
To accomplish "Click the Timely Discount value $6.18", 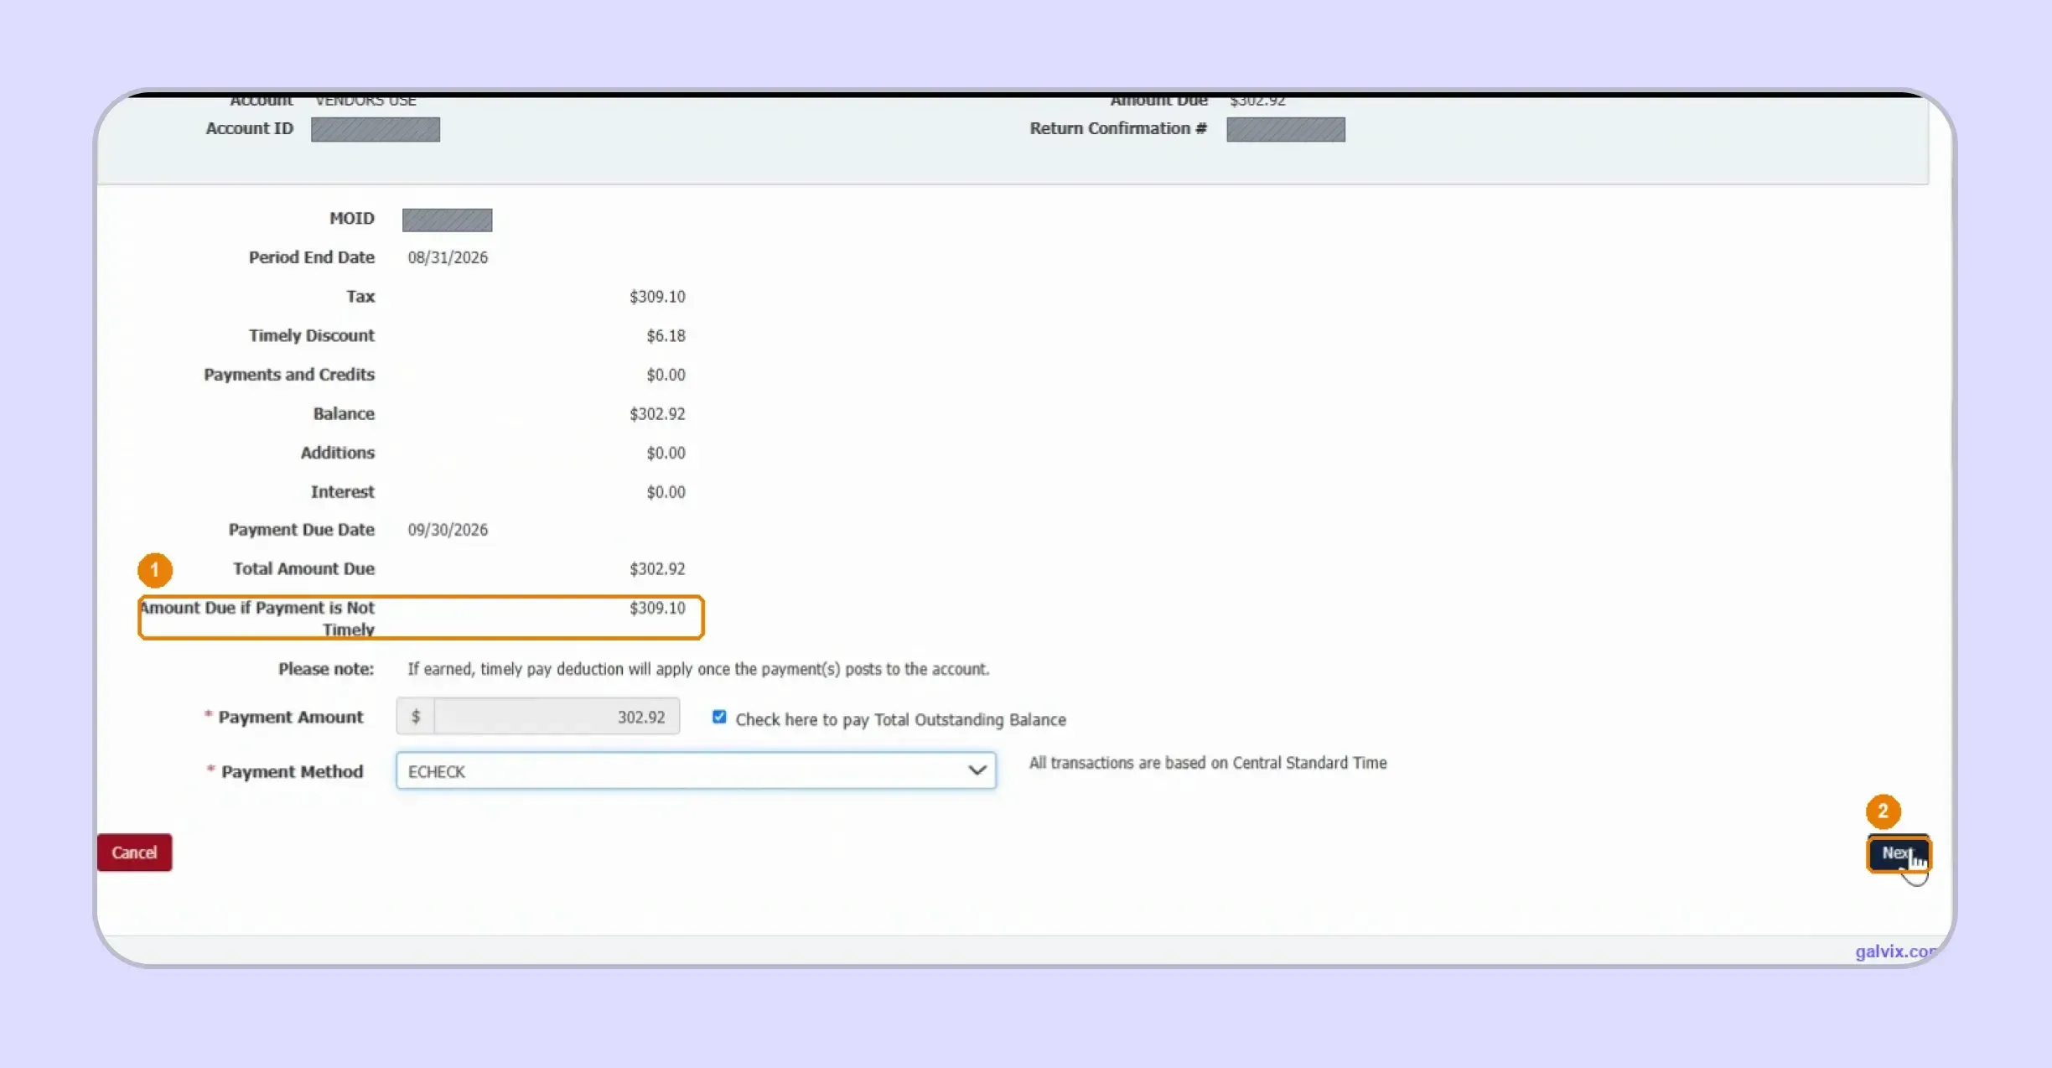I will (666, 335).
